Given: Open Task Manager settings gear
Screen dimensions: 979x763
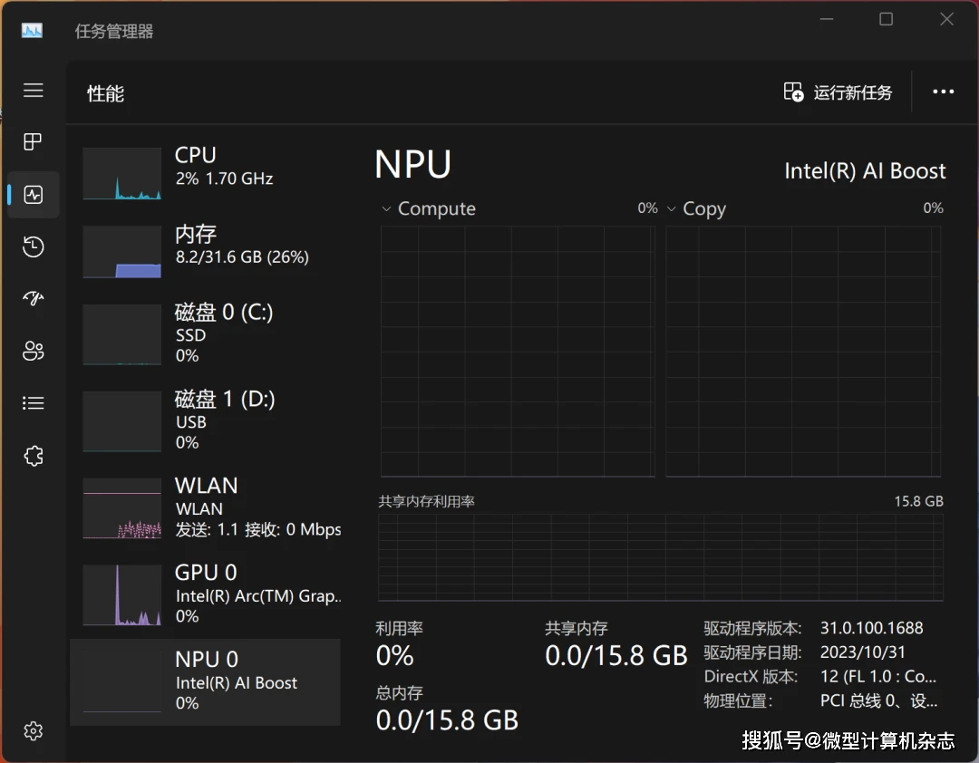Looking at the screenshot, I should (34, 730).
